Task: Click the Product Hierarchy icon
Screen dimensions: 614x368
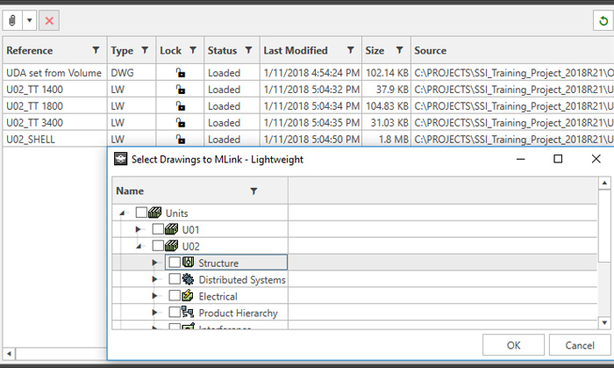Action: [188, 313]
